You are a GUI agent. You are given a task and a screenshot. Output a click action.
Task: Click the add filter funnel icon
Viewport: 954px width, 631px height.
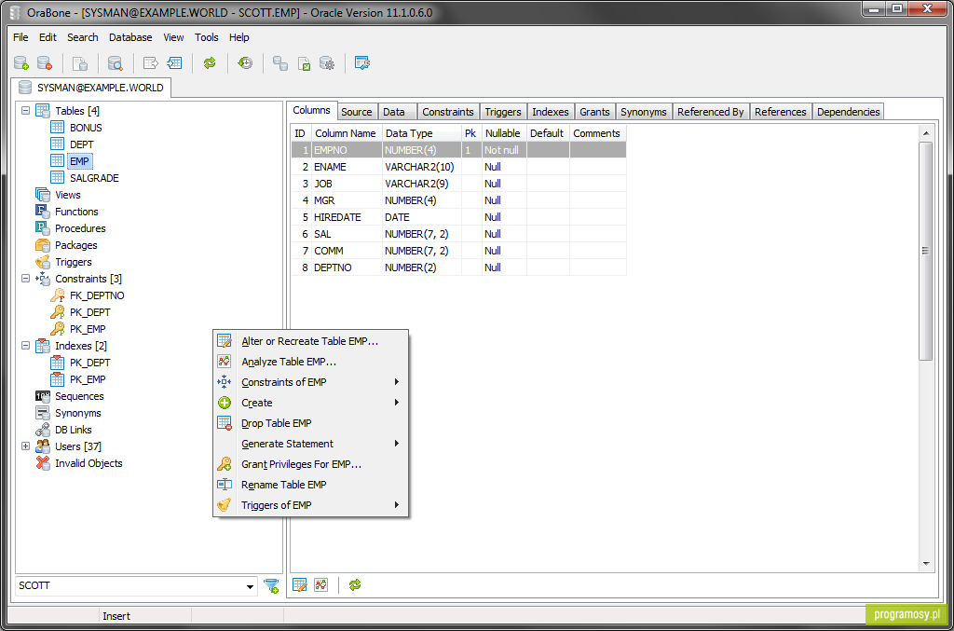click(x=271, y=585)
